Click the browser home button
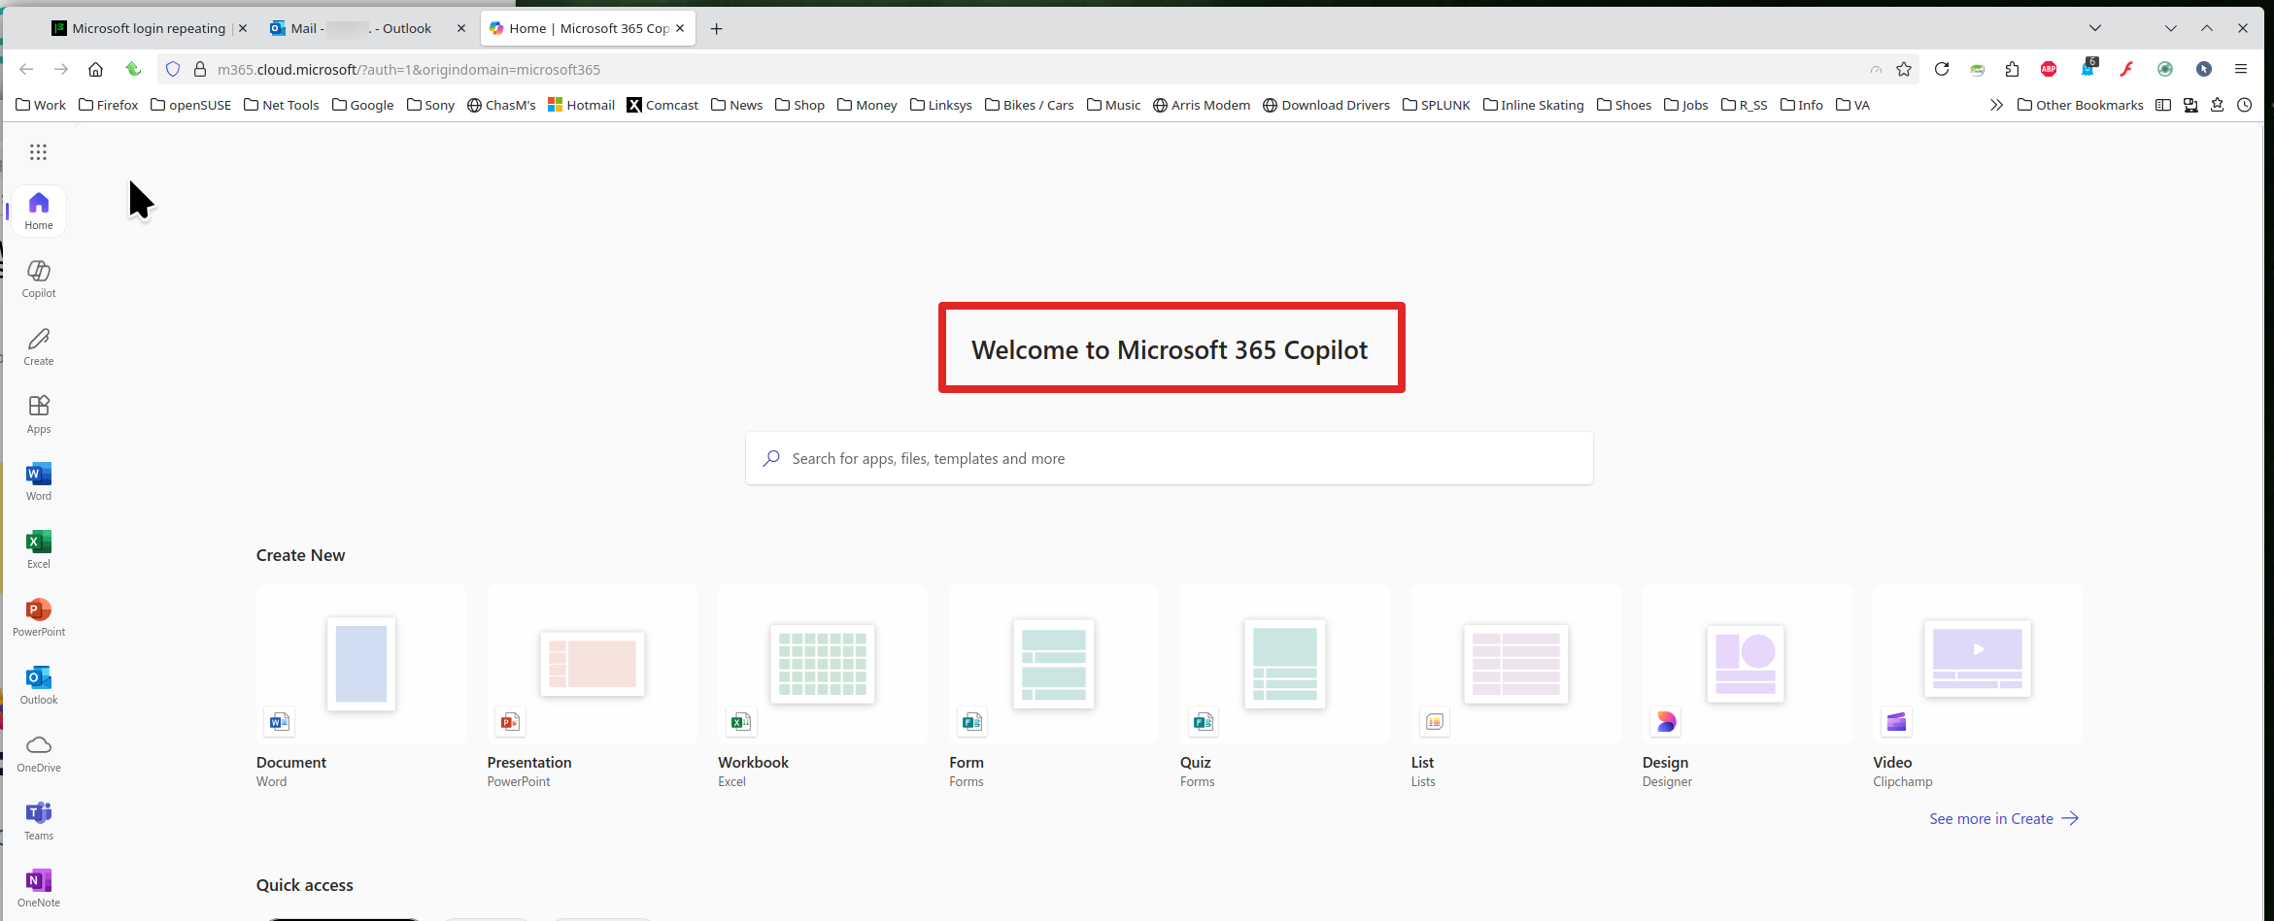Screen dimensions: 2274x921 click(95, 69)
